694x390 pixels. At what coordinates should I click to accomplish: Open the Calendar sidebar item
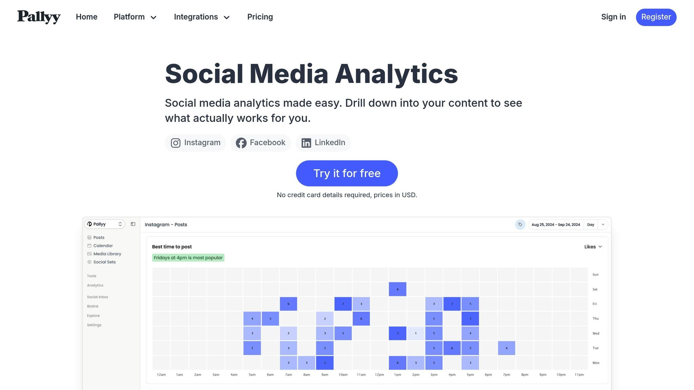click(x=103, y=246)
